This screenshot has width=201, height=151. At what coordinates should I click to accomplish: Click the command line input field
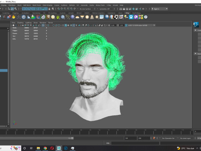pyautogui.click(x=135, y=143)
